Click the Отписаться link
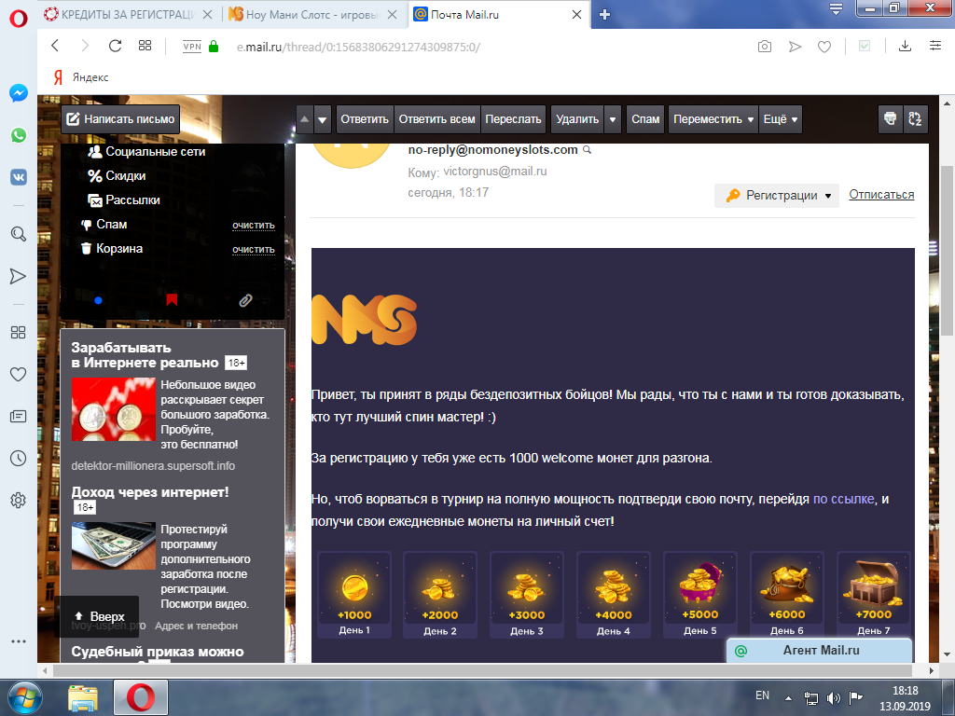Screen dimensions: 955x716 [881, 194]
